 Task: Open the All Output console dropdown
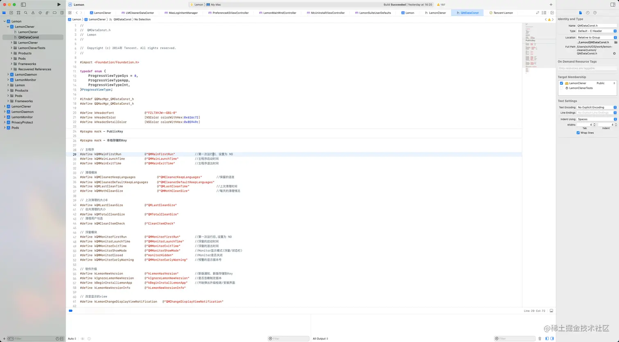point(321,338)
